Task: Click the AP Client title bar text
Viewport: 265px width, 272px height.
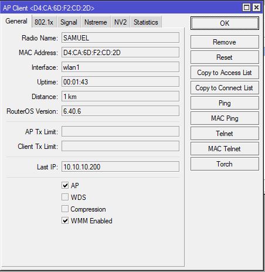Action: tap(49, 8)
